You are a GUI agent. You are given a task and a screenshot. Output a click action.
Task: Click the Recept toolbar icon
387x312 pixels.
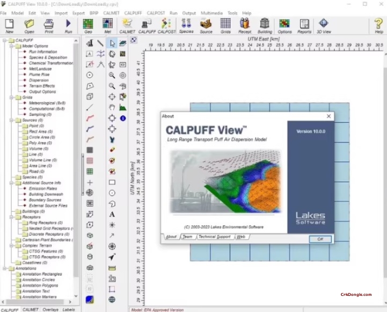click(x=245, y=26)
